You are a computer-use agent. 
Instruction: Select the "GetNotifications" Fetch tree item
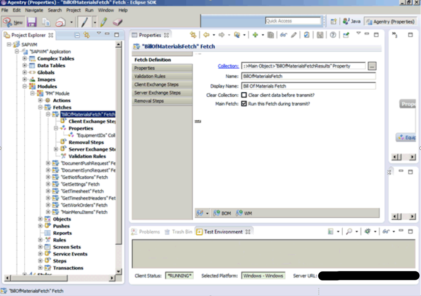click(84, 177)
